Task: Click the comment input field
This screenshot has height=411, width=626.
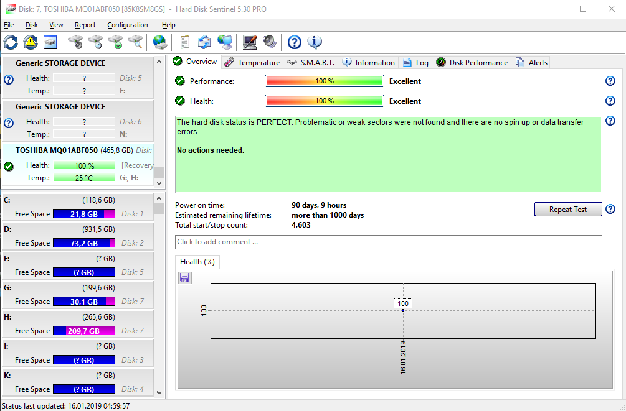Action: 388,242
